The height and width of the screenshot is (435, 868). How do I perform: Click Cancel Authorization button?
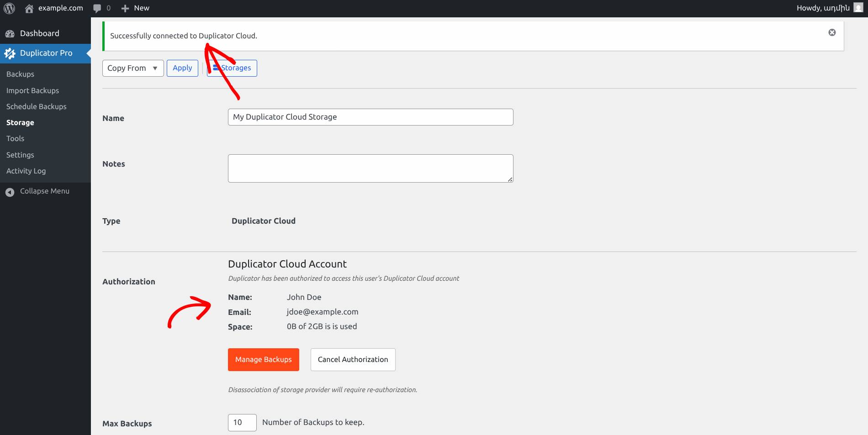pyautogui.click(x=353, y=360)
